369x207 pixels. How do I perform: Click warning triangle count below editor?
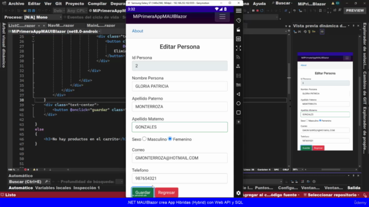35,170
